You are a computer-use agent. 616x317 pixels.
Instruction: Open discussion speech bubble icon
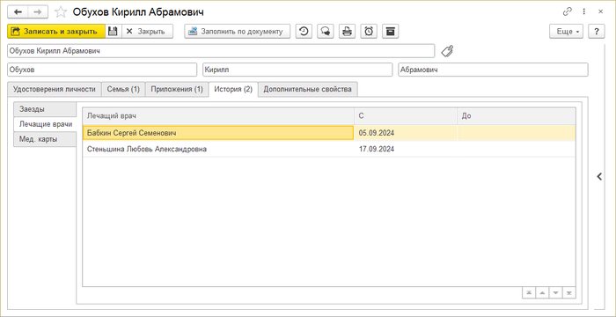click(326, 32)
